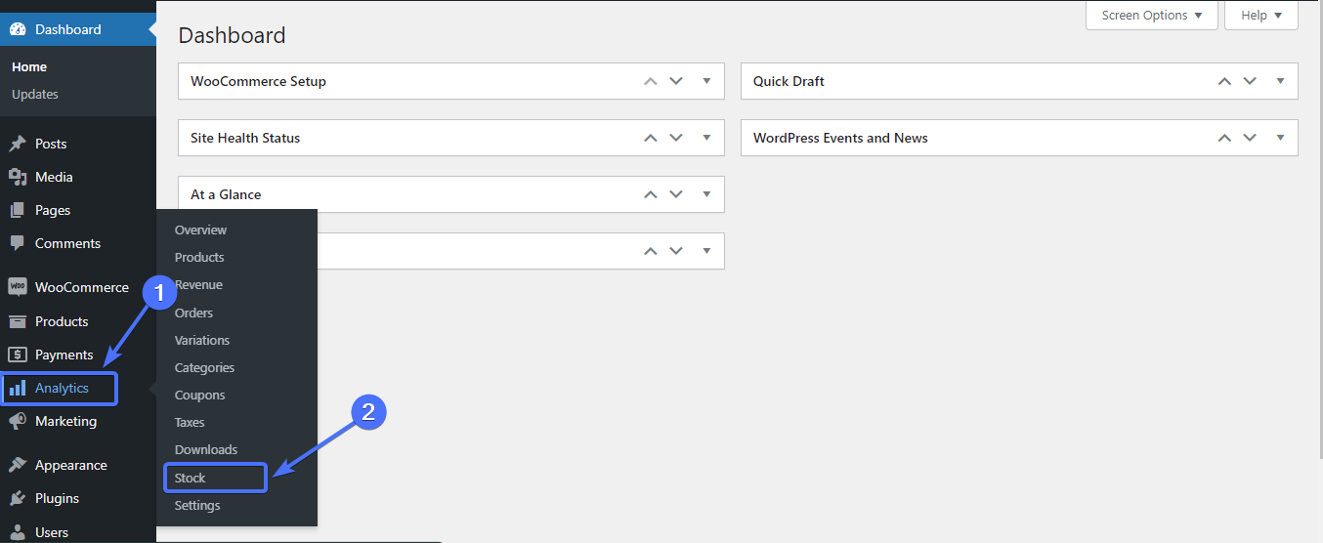
Task: Click the Posts pushpin icon in sidebar
Action: coord(18,144)
